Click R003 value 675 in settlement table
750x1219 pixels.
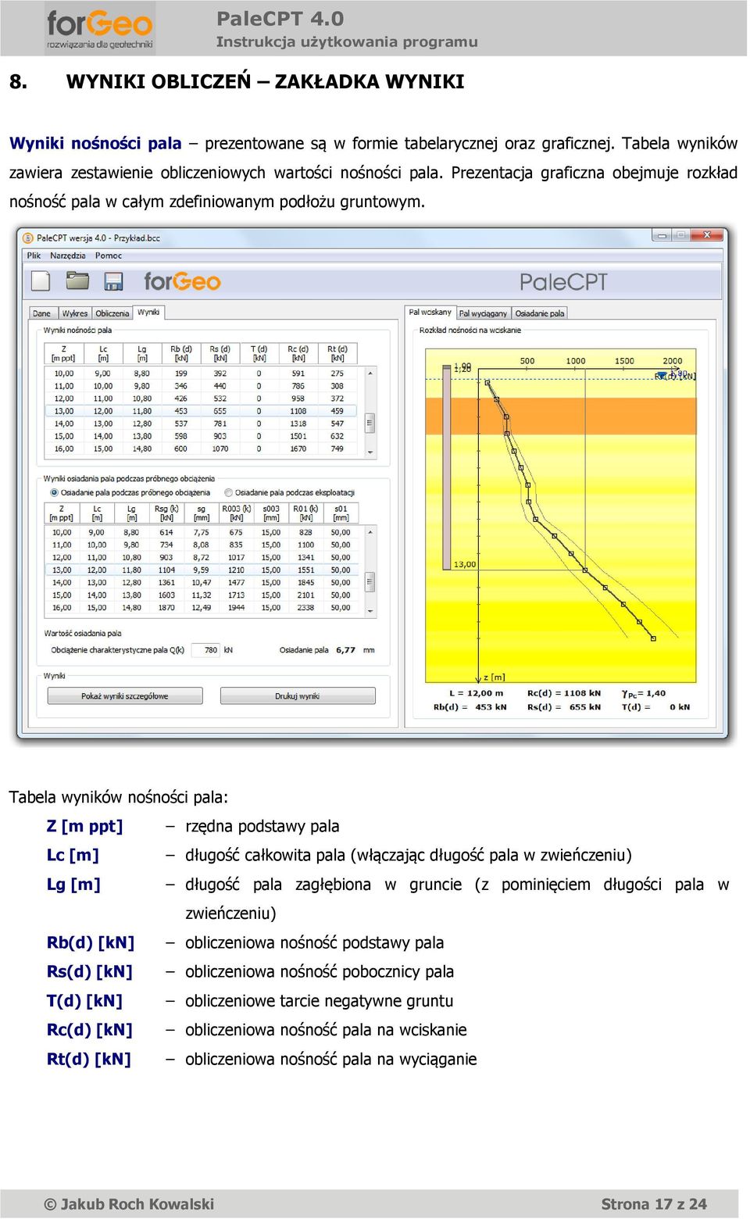236,533
